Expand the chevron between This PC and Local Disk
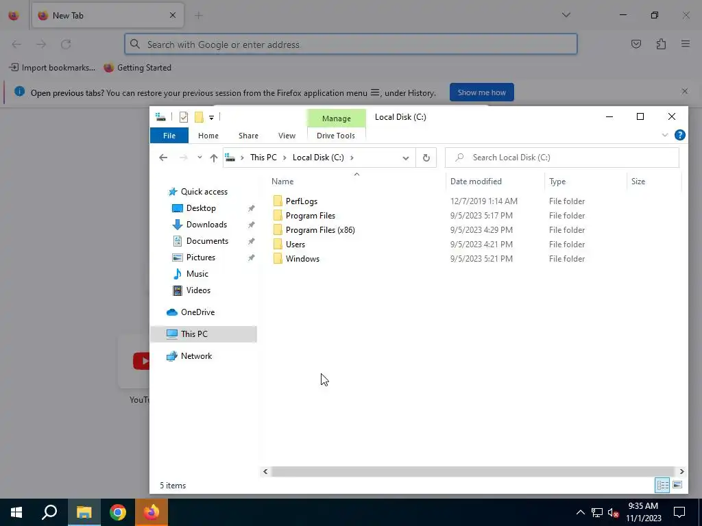Image resolution: width=702 pixels, height=526 pixels. 285,158
